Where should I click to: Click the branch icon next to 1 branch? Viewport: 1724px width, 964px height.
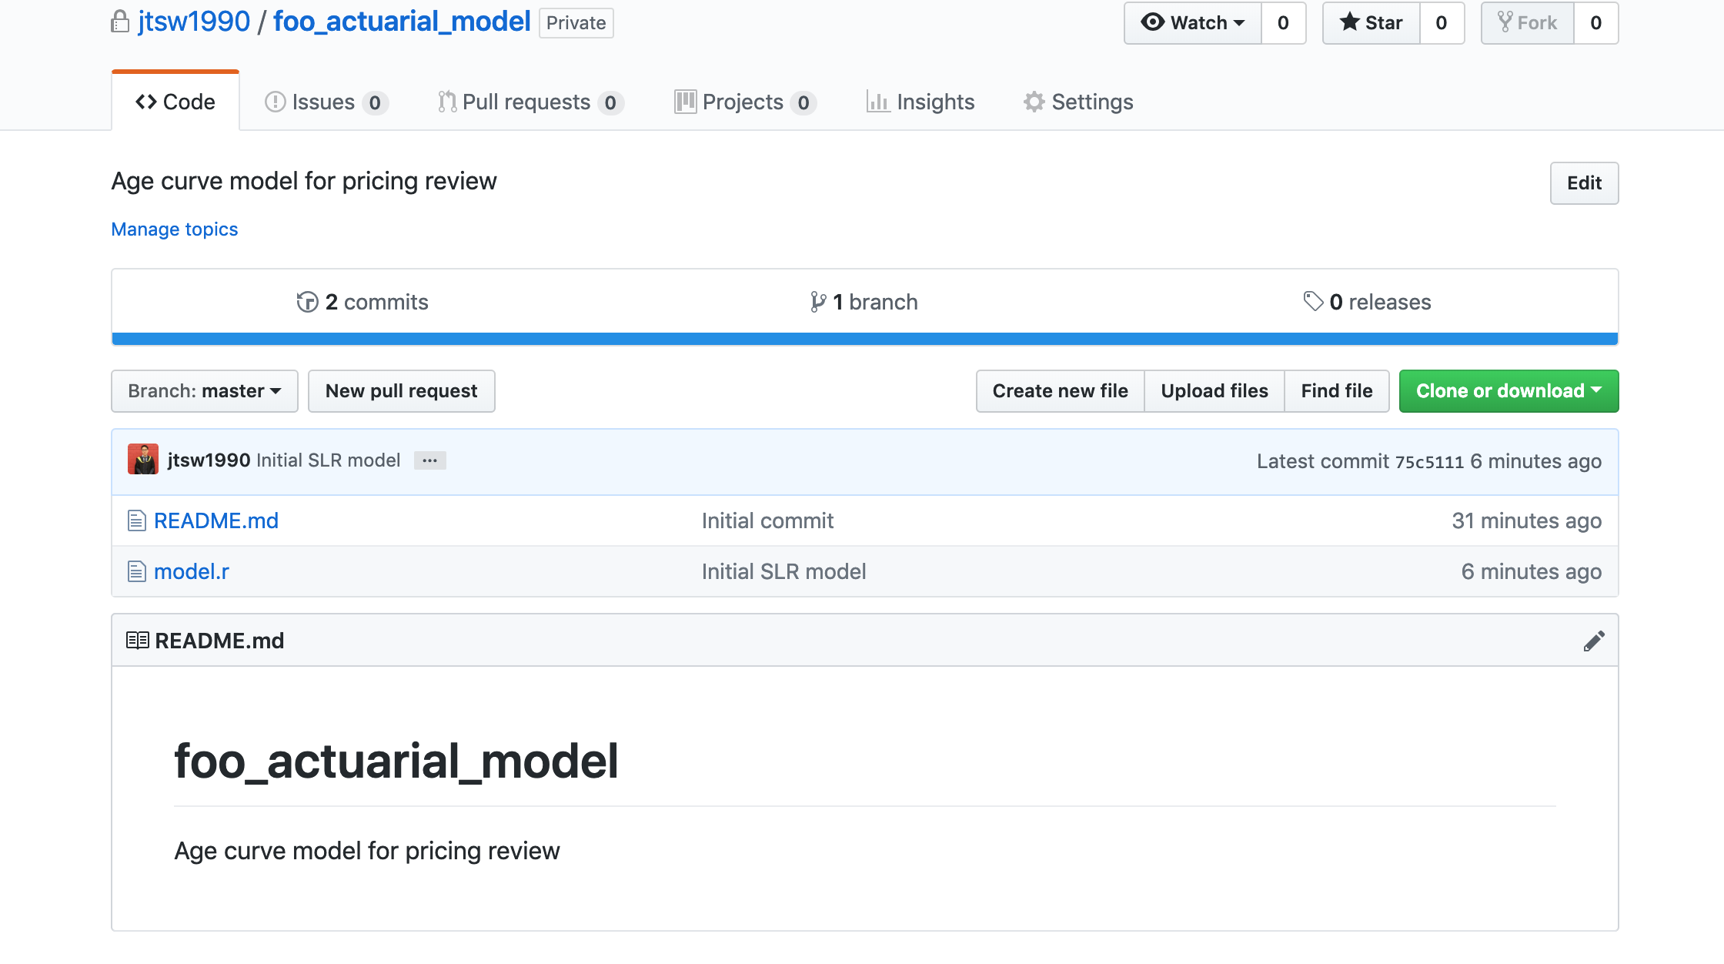tap(817, 302)
